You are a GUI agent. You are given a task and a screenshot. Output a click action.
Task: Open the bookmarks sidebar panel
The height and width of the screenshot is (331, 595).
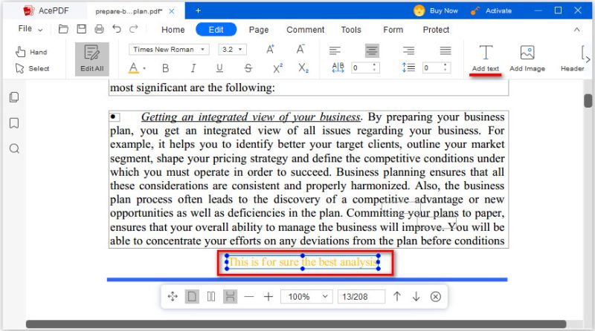pyautogui.click(x=14, y=123)
